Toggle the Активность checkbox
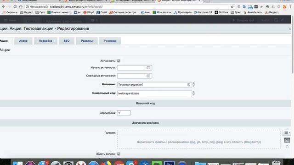Image resolution: width=294 pixels, height=165 pixels. coord(119,61)
